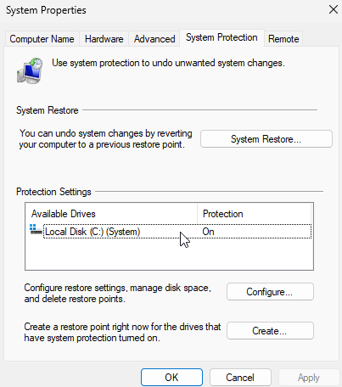Click the Protection column header
This screenshot has height=387, width=342.
pyautogui.click(x=254, y=214)
